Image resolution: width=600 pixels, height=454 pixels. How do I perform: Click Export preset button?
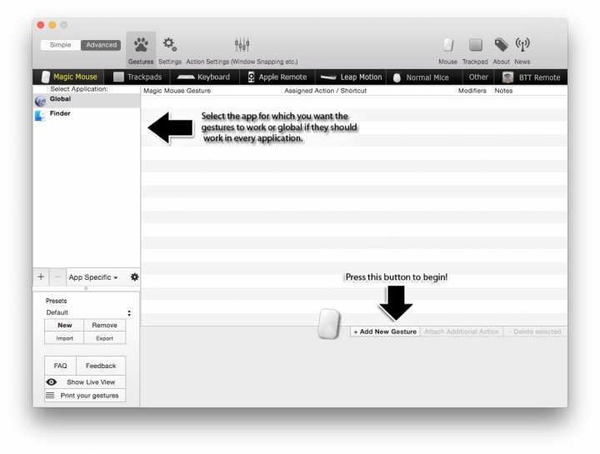104,338
